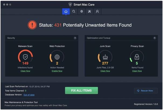163x110 pixels.
Task: Click the Junk Scan broom gauge icon
Action: [x=105, y=57]
